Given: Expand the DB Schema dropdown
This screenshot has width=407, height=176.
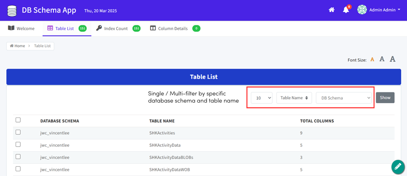Looking at the screenshot, I should coord(344,98).
